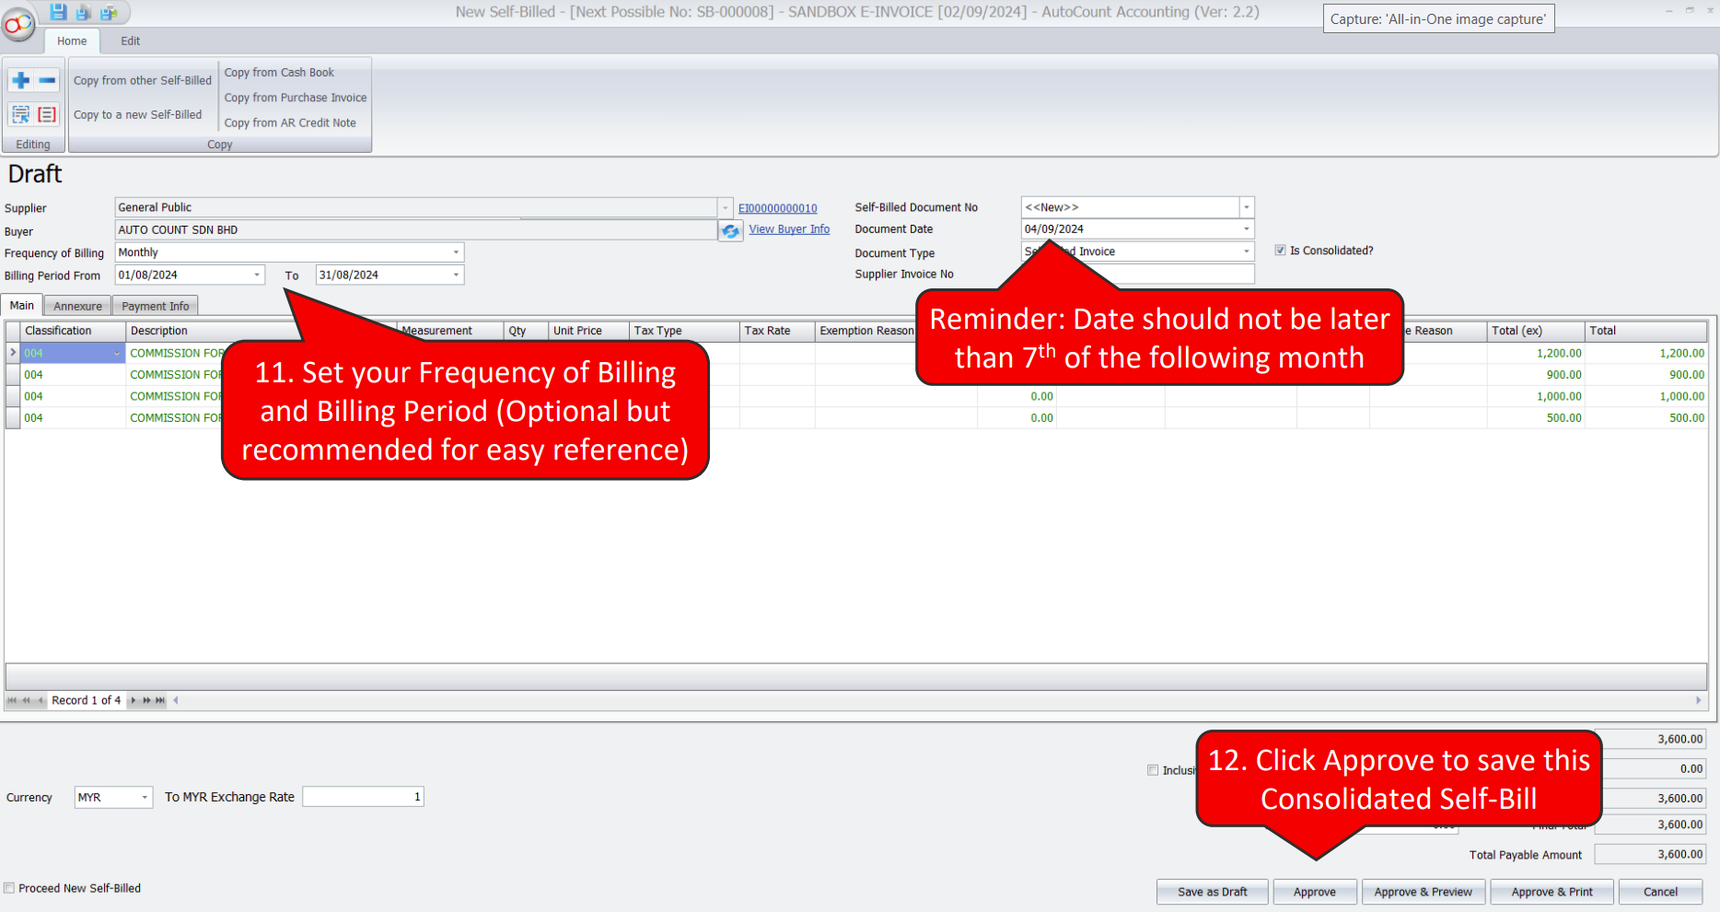The width and height of the screenshot is (1720, 912).
Task: Click the horizontal scrollbar right arrow
Action: point(1699,700)
